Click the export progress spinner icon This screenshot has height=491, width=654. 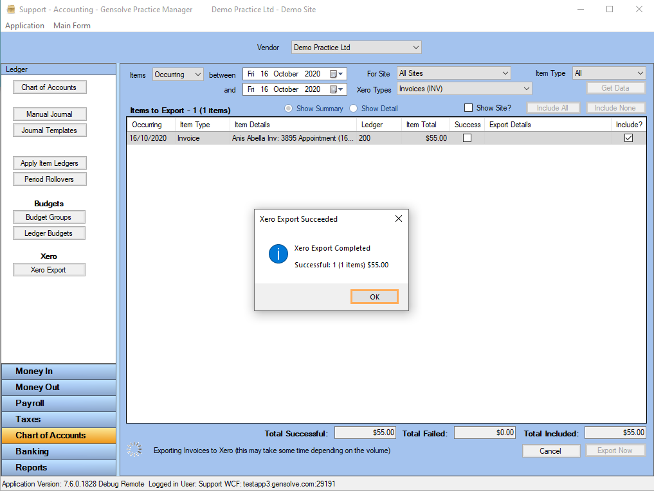click(134, 450)
